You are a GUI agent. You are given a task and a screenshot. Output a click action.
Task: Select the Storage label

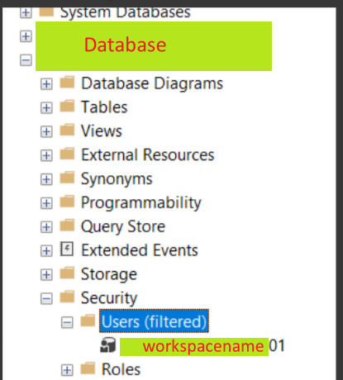(x=109, y=274)
